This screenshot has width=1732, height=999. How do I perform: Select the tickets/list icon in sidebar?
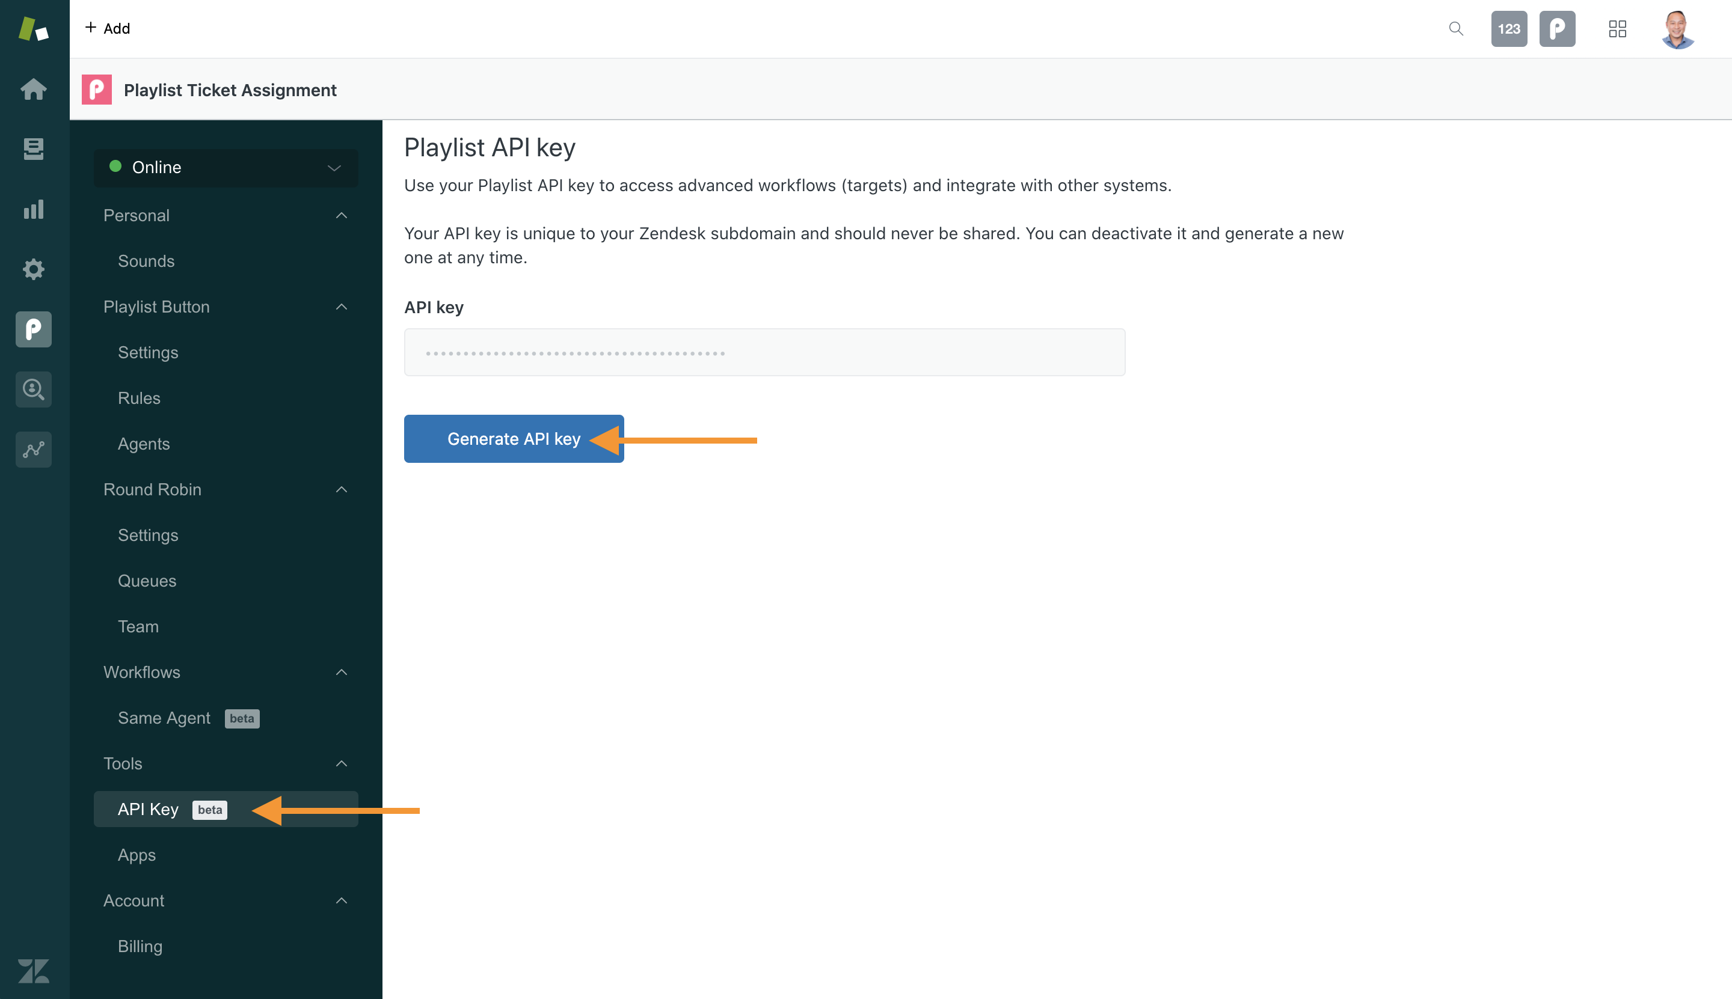point(34,148)
